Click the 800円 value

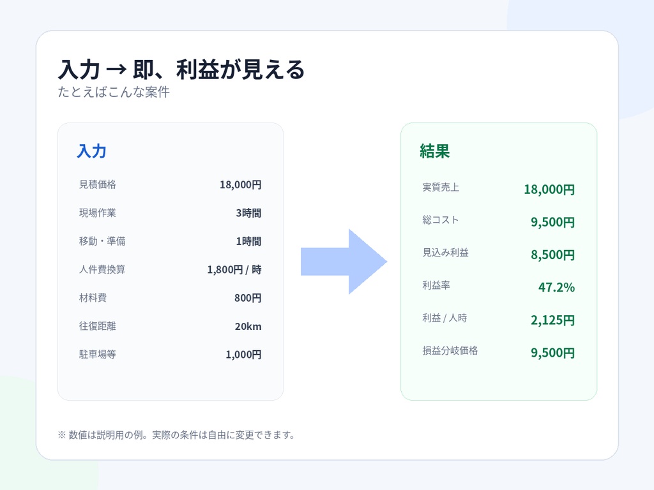tap(248, 298)
